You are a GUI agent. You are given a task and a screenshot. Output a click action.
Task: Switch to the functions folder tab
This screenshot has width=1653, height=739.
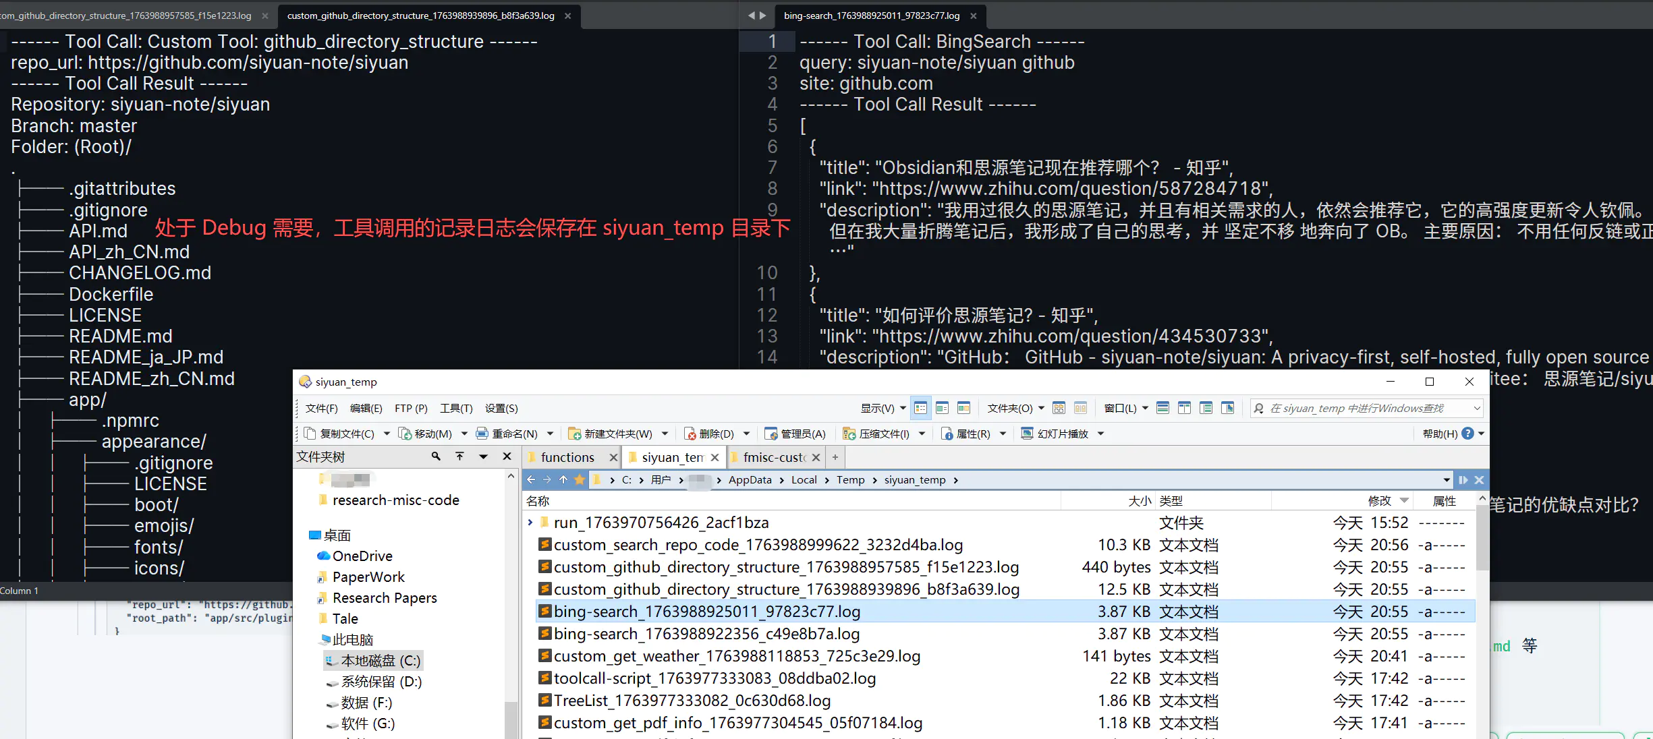tap(567, 457)
